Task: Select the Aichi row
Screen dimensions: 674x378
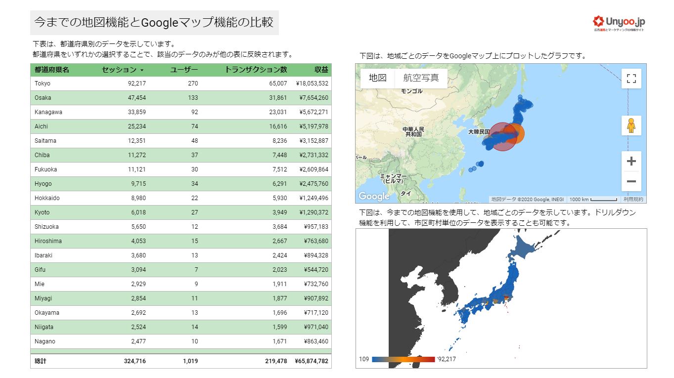Action: coord(181,126)
